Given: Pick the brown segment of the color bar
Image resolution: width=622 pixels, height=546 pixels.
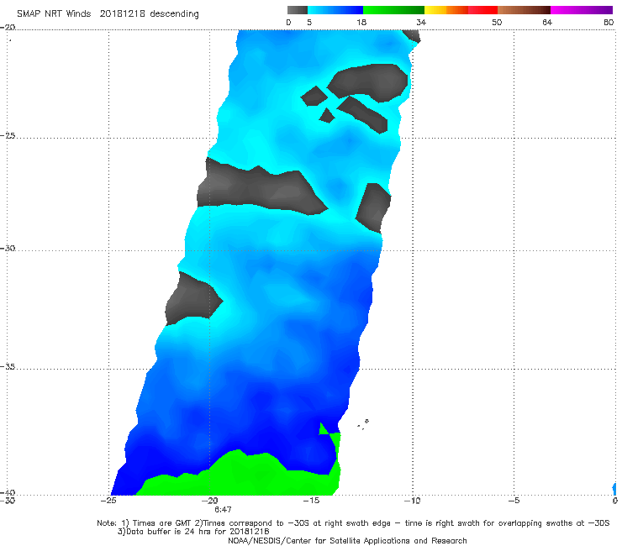Looking at the screenshot, I should click(x=524, y=10).
